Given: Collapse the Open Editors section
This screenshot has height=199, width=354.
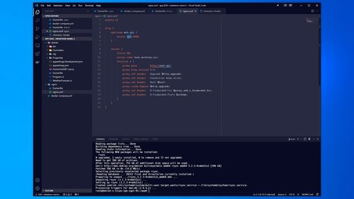Looking at the screenshot, I should pos(67,16).
